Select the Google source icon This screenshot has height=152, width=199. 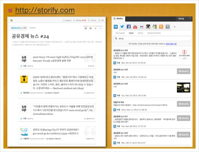click(155, 27)
